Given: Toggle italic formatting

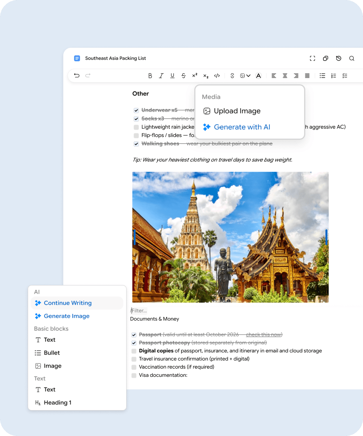Looking at the screenshot, I should [x=161, y=76].
